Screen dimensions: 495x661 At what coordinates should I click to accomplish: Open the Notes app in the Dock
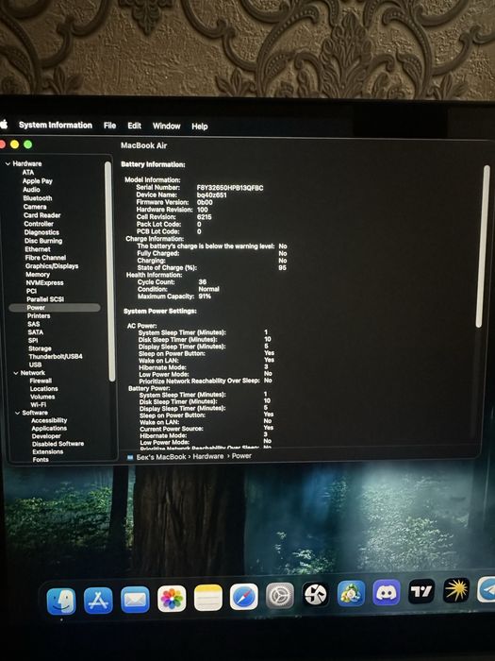click(208, 598)
